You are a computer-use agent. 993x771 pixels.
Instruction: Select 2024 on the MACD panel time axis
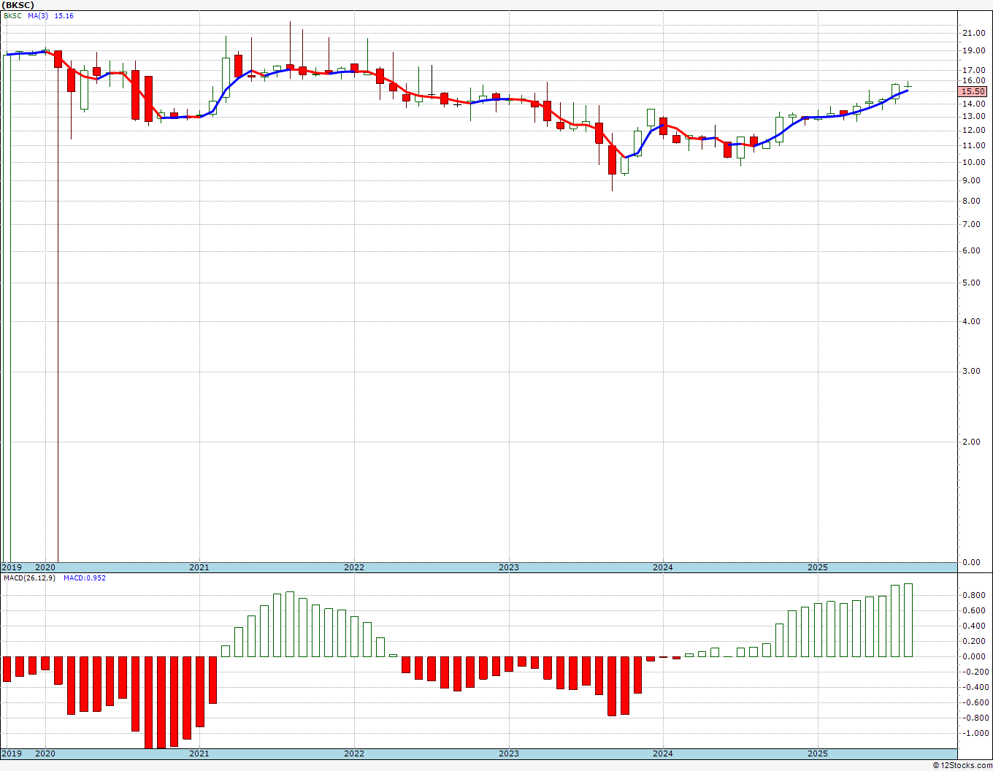coord(663,753)
